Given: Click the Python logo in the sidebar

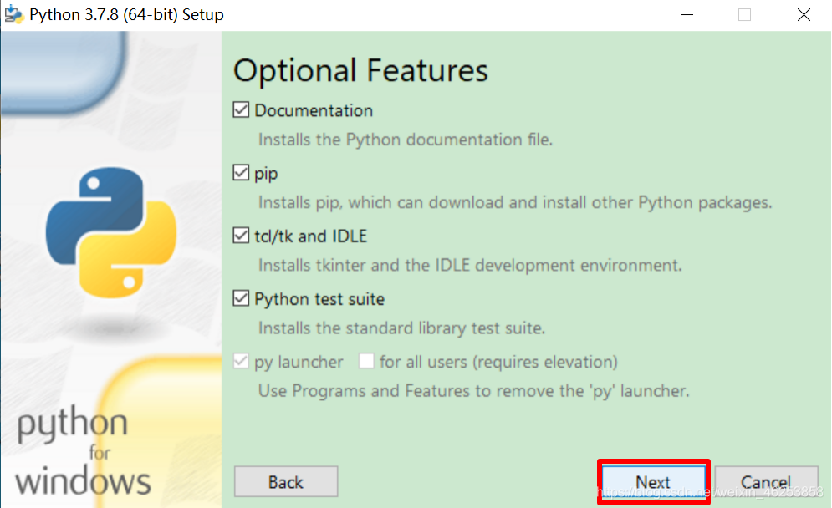Looking at the screenshot, I should [x=111, y=232].
